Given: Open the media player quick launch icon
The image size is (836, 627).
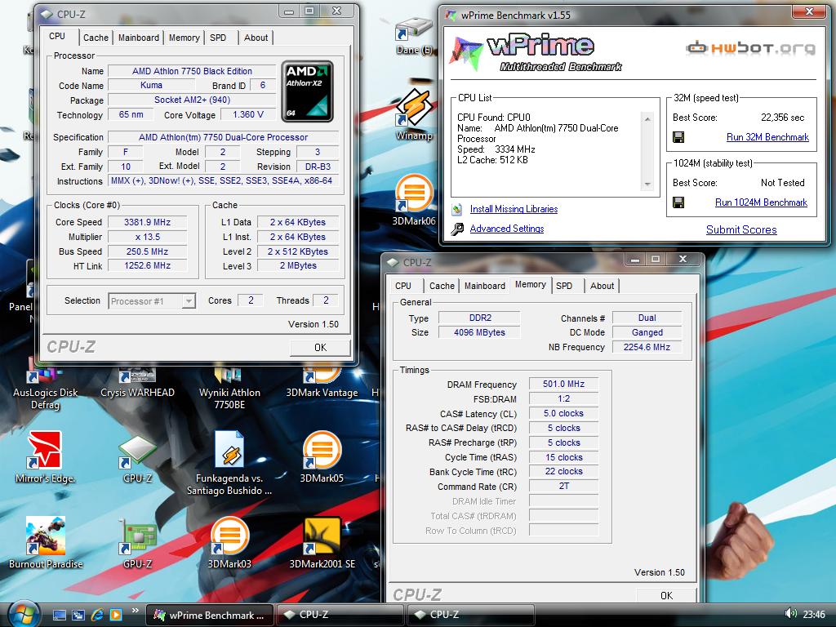Looking at the screenshot, I should tap(116, 615).
